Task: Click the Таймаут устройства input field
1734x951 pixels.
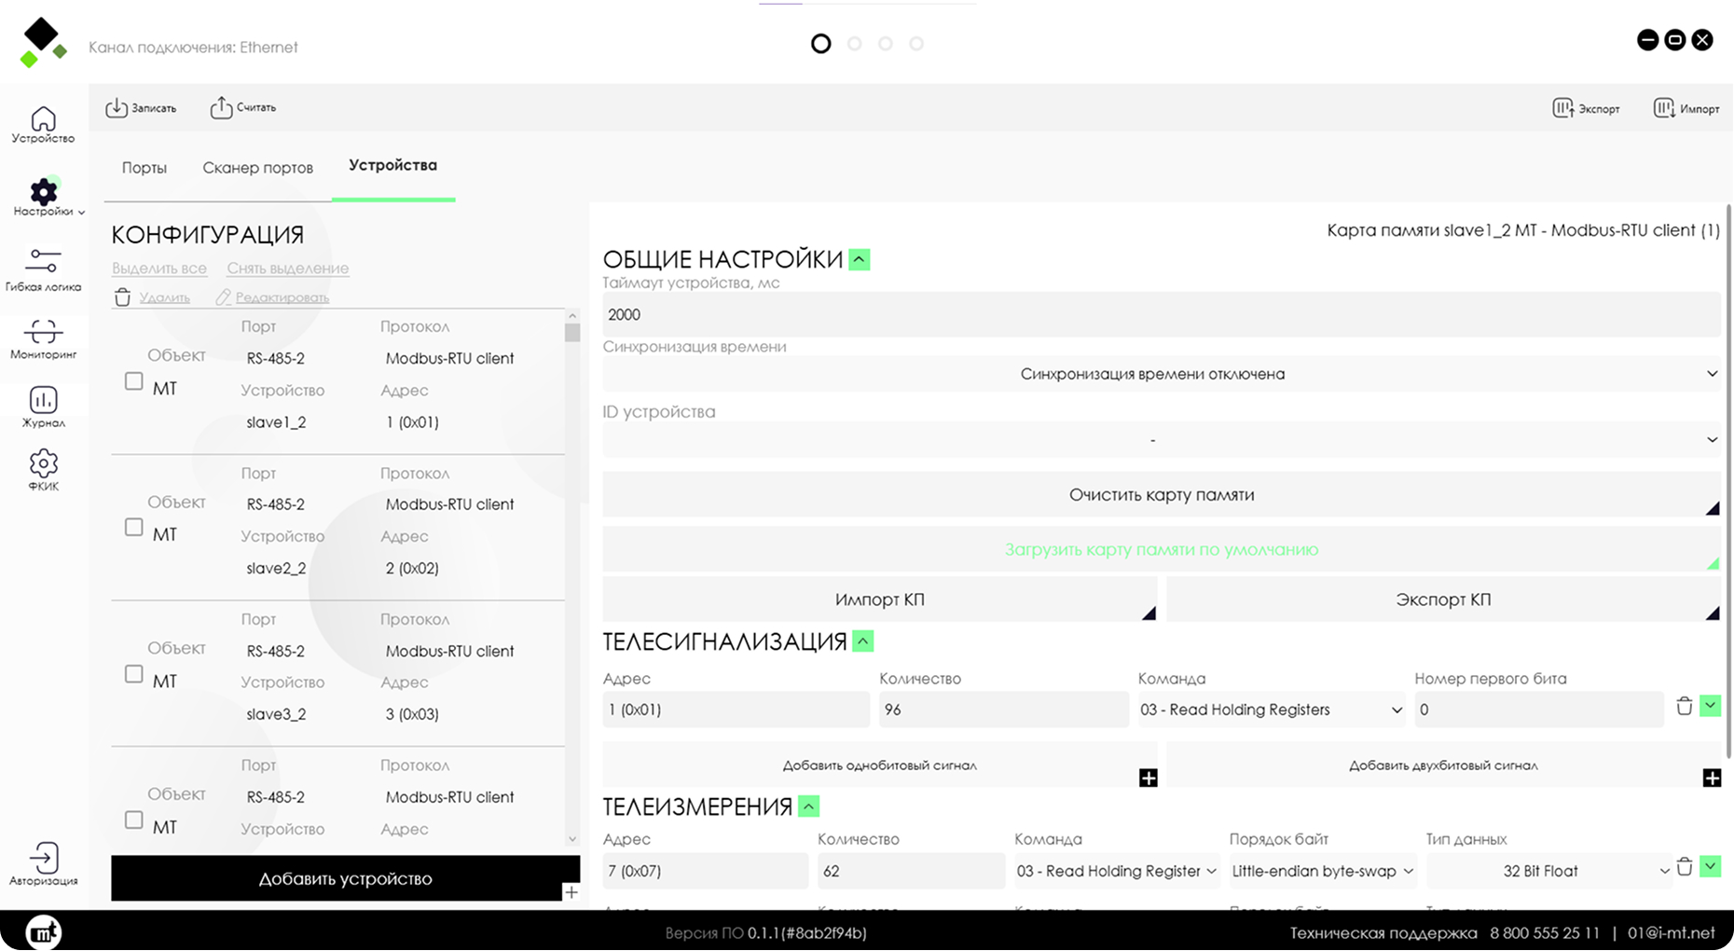Action: coord(1161,315)
